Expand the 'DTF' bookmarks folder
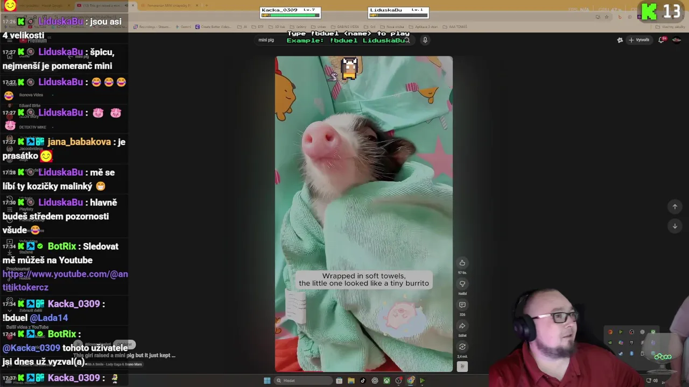Image resolution: width=689 pixels, height=387 pixels. (x=257, y=27)
